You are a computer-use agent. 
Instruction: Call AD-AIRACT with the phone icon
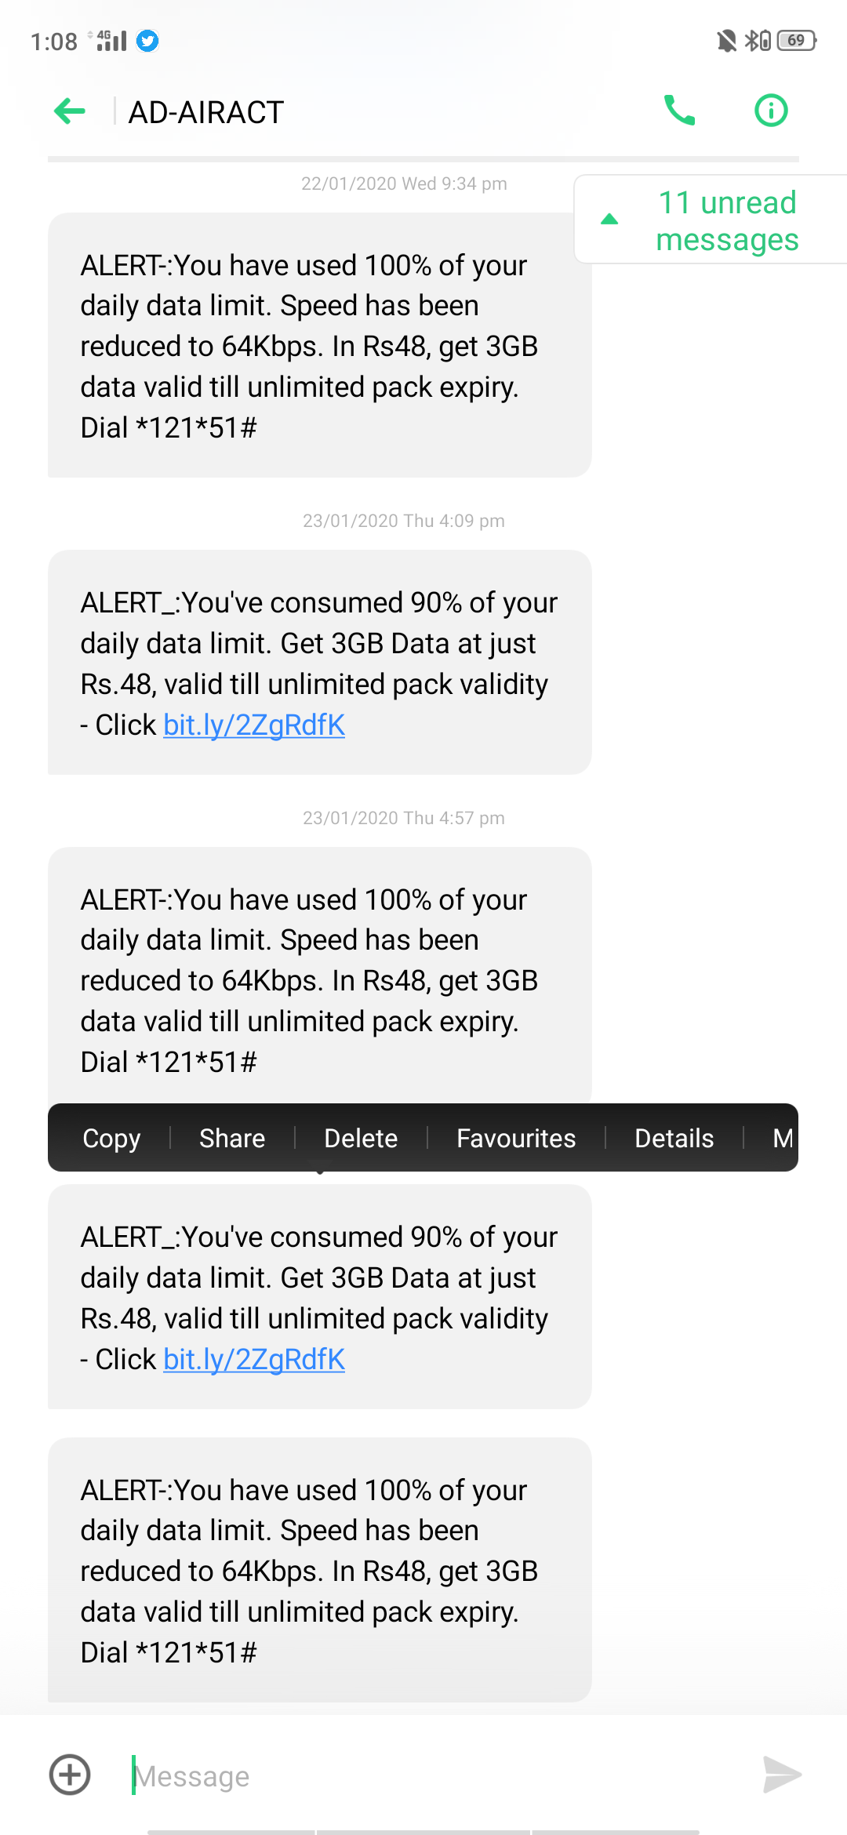(x=679, y=111)
